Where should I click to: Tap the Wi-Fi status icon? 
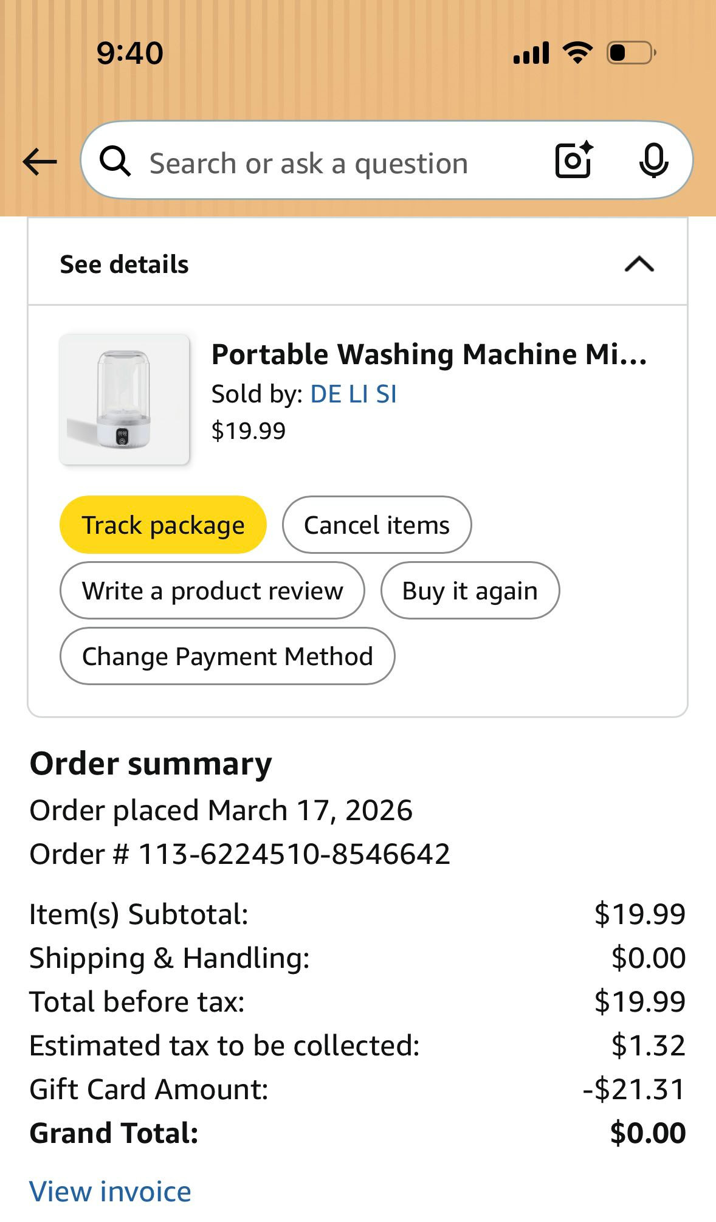point(577,53)
